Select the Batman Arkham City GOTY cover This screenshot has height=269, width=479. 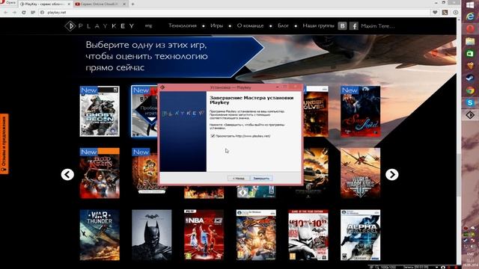pyautogui.click(x=308, y=235)
